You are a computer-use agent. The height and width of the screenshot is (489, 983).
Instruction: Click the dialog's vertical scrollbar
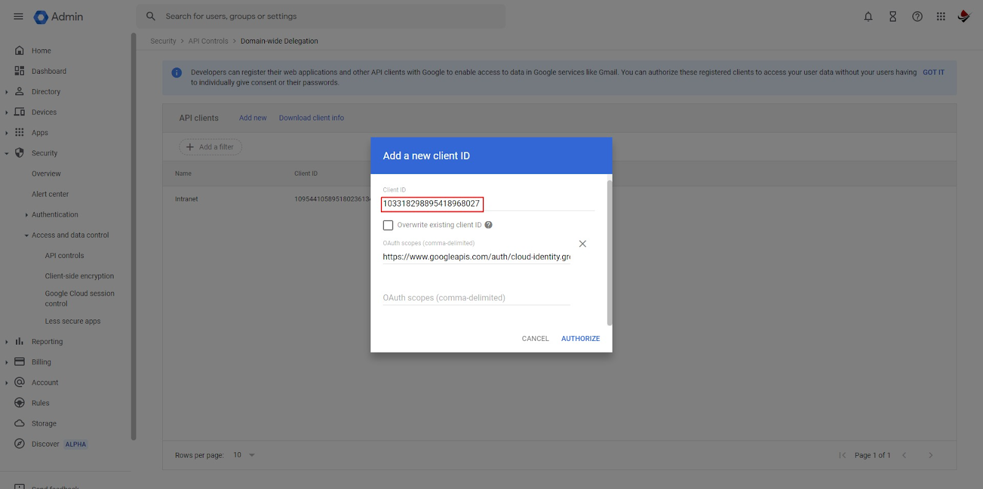[x=609, y=252]
